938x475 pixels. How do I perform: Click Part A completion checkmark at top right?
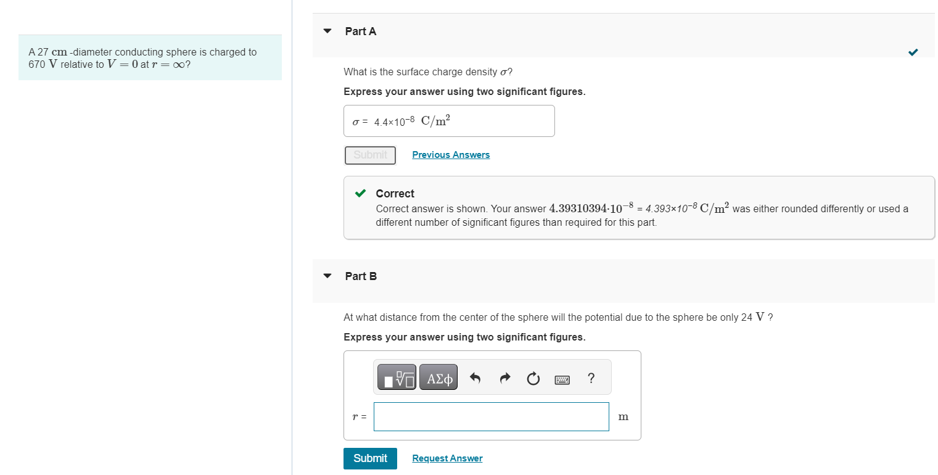913,52
